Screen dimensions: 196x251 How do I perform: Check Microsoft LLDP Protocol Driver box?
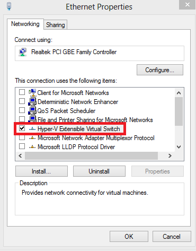click(22, 146)
